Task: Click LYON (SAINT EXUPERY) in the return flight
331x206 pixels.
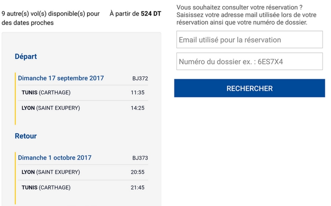Action: [50, 172]
